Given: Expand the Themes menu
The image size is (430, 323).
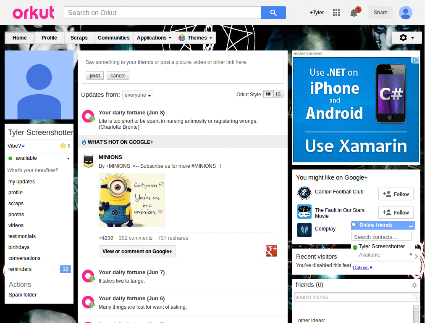Looking at the screenshot, I should [x=195, y=37].
